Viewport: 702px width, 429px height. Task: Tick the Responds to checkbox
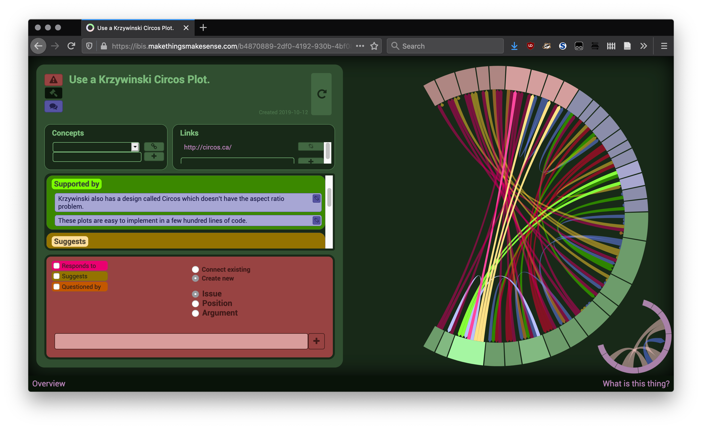56,265
